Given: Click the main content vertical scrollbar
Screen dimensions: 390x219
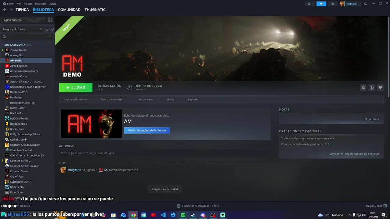Looking at the screenshot, I should click(388, 56).
